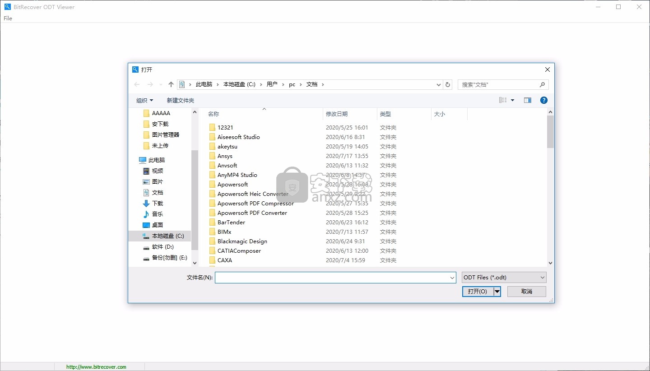This screenshot has width=650, height=371.
Task: Open ODT Files (*.odt) type dropdown
Action: [504, 278]
